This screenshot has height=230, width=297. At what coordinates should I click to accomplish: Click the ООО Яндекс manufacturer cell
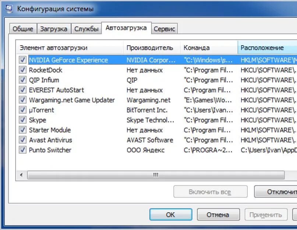145,150
